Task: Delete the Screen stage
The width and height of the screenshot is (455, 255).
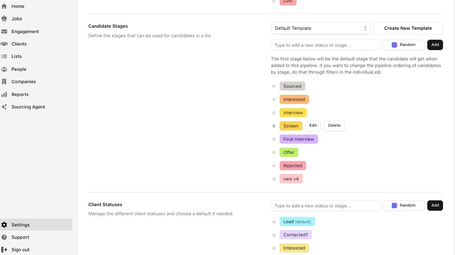Action: click(334, 126)
